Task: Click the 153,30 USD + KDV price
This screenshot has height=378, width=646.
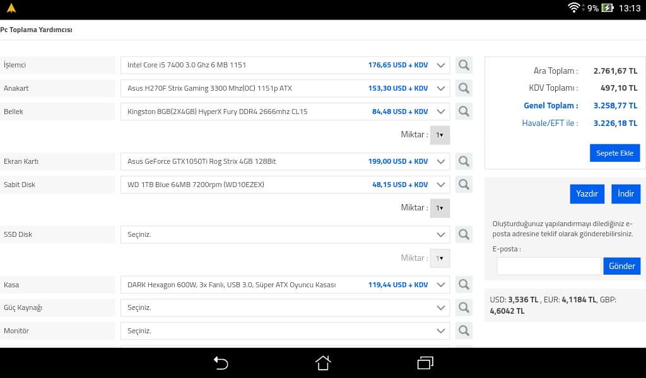Action: [x=398, y=88]
